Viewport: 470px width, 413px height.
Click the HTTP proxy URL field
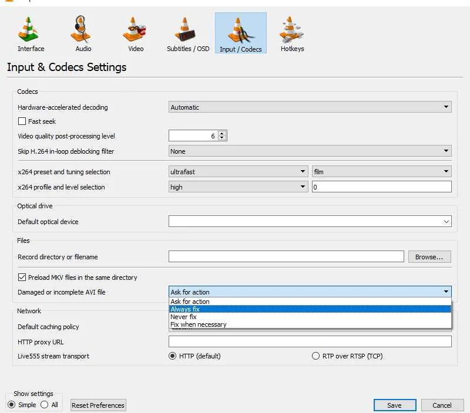310,341
